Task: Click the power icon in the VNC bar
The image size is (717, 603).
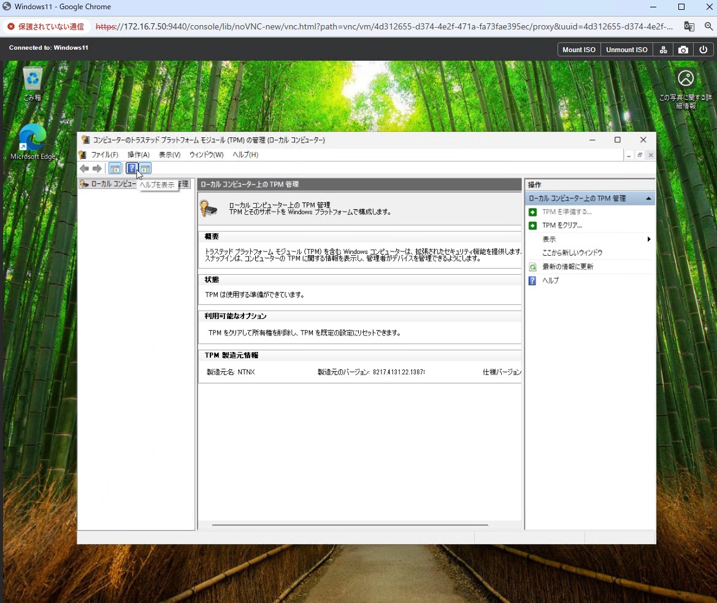Action: pyautogui.click(x=704, y=50)
